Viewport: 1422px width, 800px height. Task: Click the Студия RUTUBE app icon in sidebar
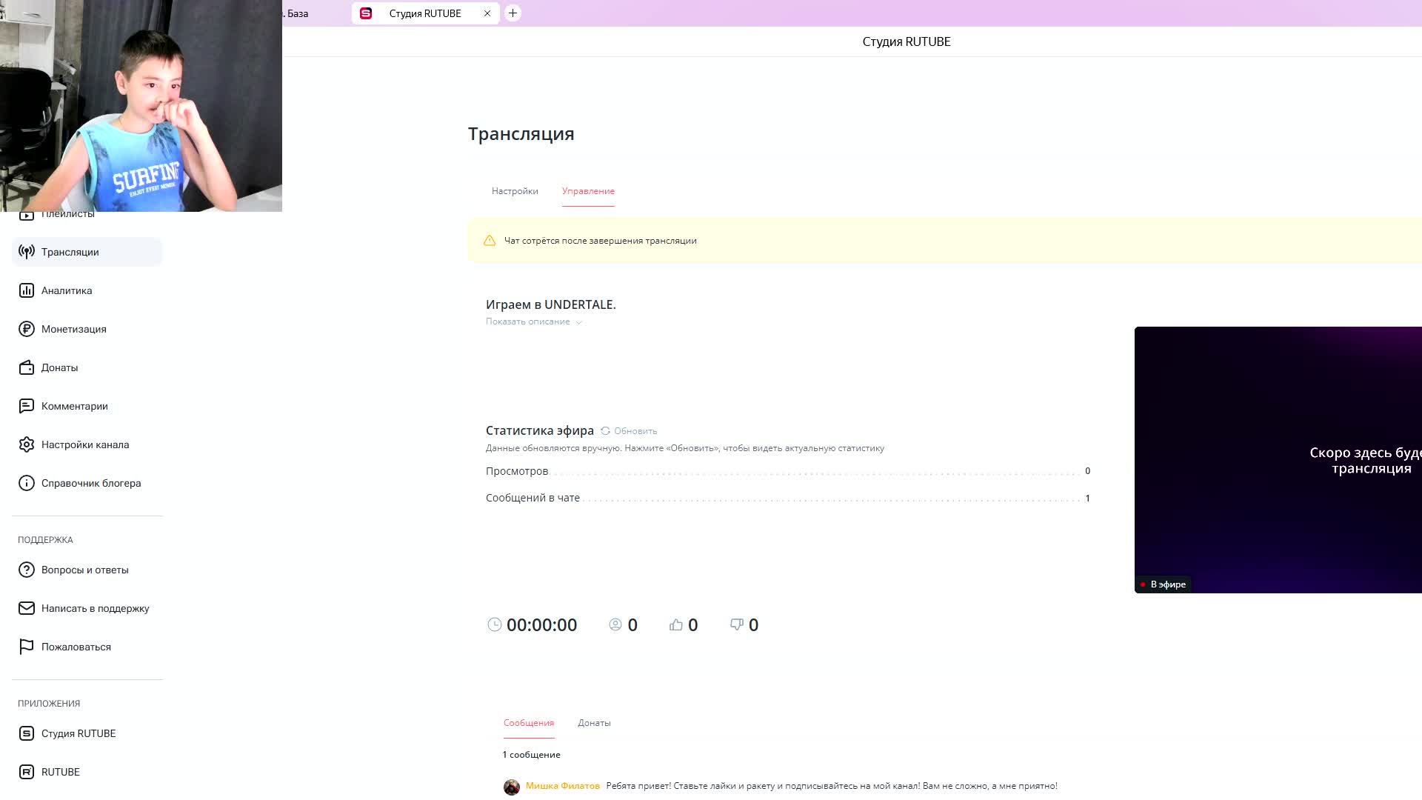pos(27,733)
